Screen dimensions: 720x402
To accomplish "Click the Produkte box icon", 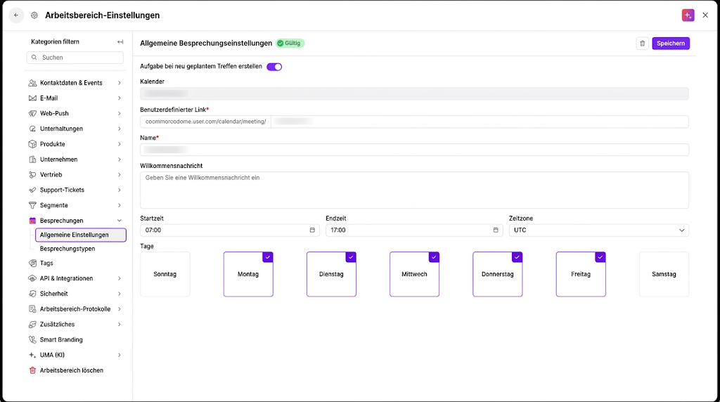I will point(32,144).
